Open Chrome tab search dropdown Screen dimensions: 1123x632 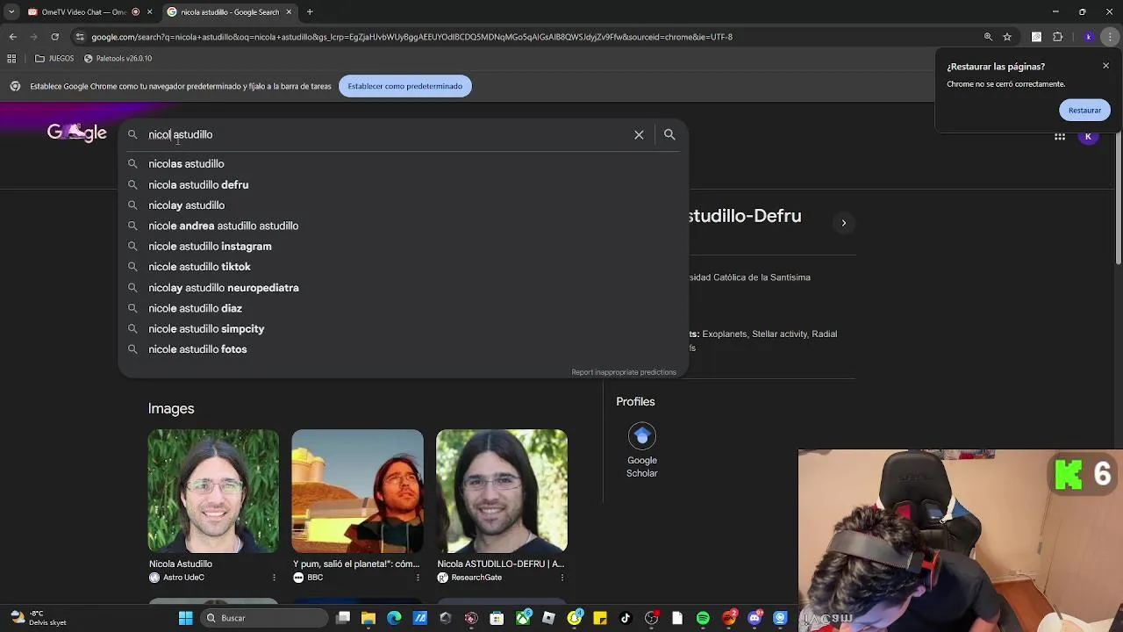tap(11, 11)
